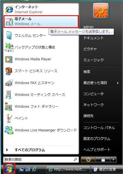This screenshot has height=174, width=123.
Task: Click the Windows FAX とスキャン icon
Action: click(9, 83)
